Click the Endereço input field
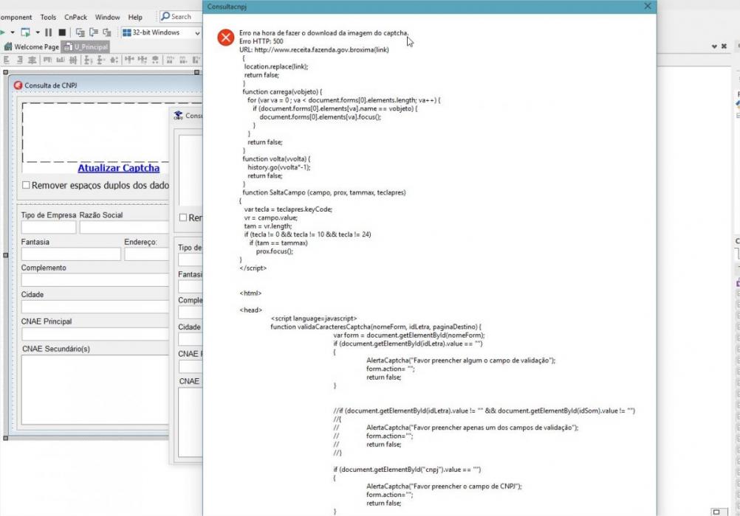Screen dimensions: 740x516 tap(147, 254)
